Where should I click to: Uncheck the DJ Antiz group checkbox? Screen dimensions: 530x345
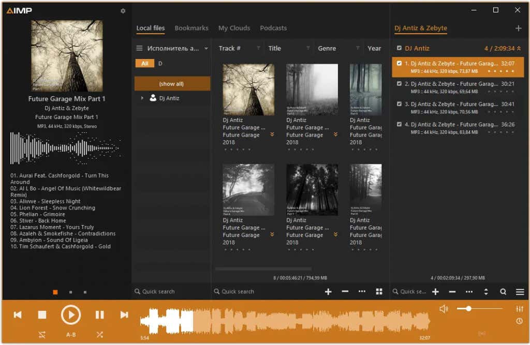[399, 48]
